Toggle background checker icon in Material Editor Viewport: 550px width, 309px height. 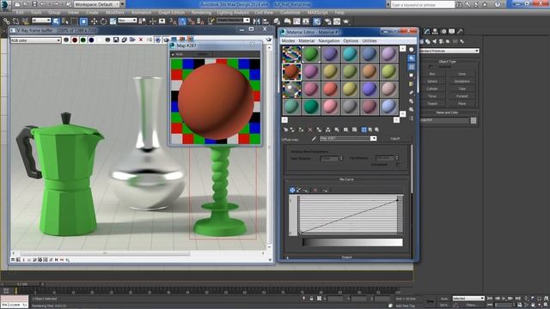(x=412, y=67)
